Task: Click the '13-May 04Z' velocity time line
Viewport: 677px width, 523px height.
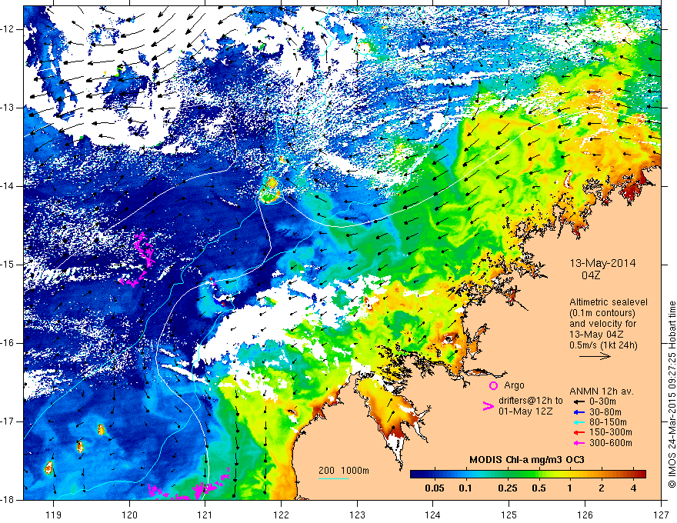Action: coord(595,335)
